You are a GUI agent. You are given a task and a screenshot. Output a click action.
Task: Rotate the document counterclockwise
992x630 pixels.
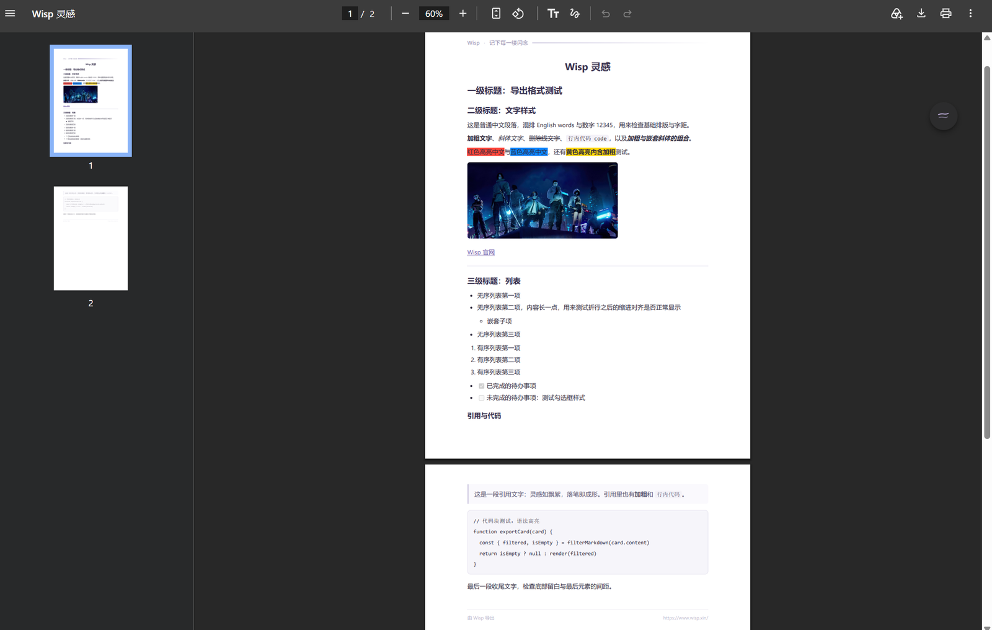coord(518,13)
